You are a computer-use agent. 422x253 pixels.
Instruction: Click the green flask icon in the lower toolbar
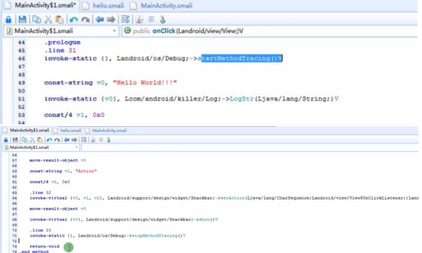(x=109, y=140)
